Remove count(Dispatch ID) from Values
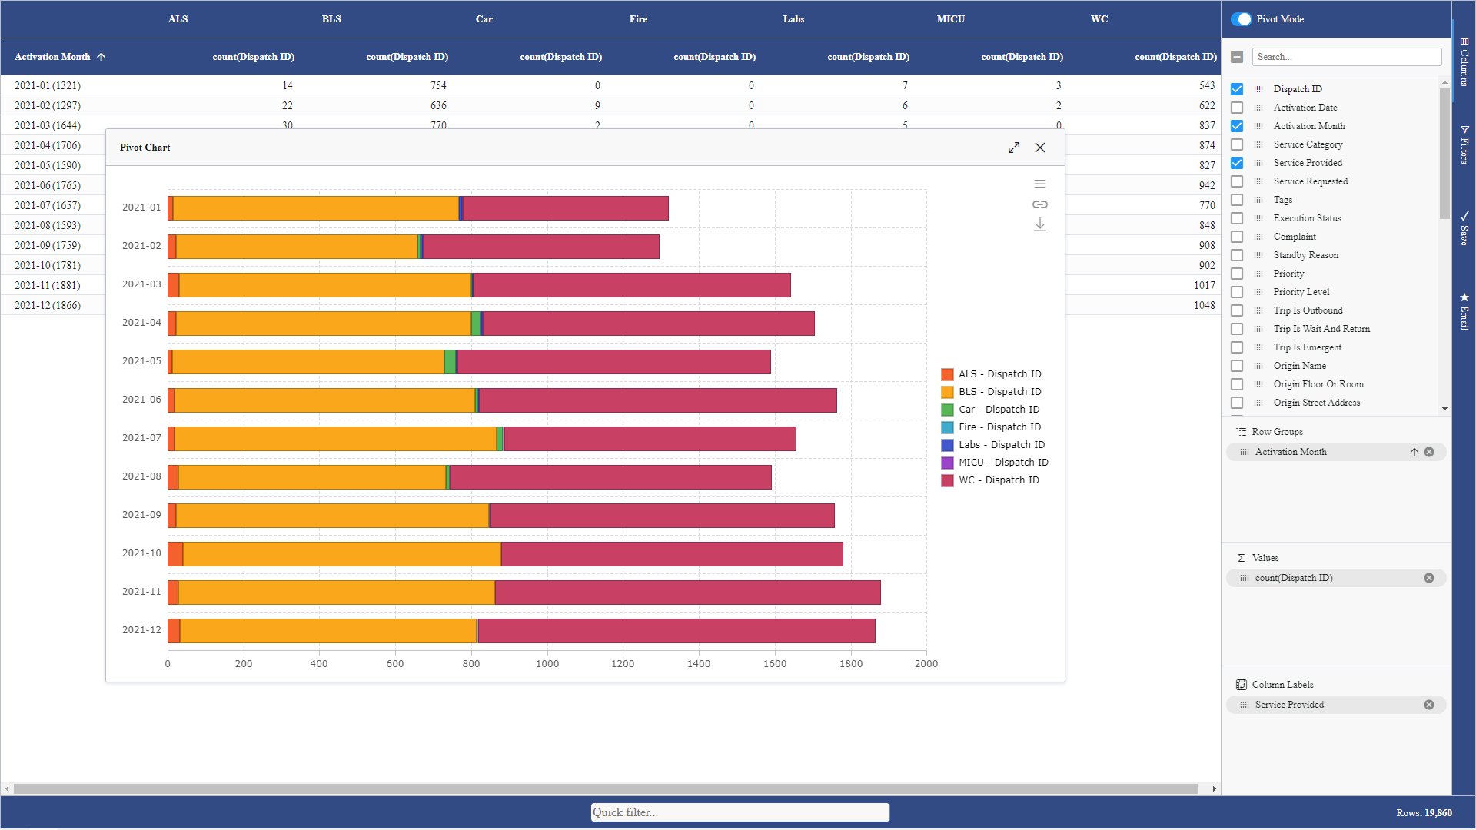Viewport: 1476px width, 830px height. click(x=1429, y=578)
